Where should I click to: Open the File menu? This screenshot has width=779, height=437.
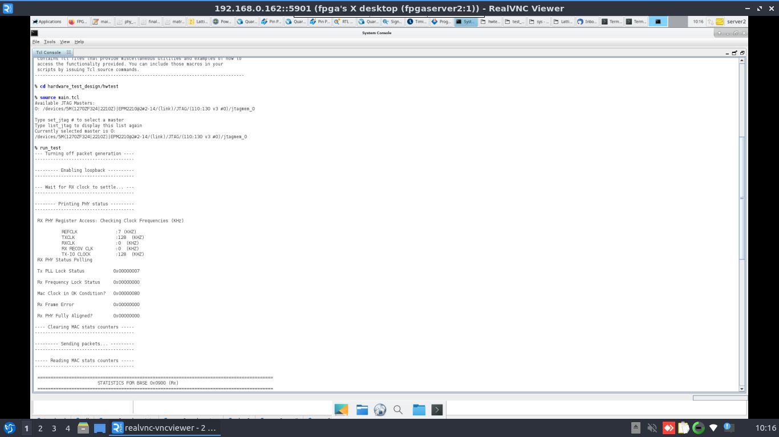[x=36, y=42]
